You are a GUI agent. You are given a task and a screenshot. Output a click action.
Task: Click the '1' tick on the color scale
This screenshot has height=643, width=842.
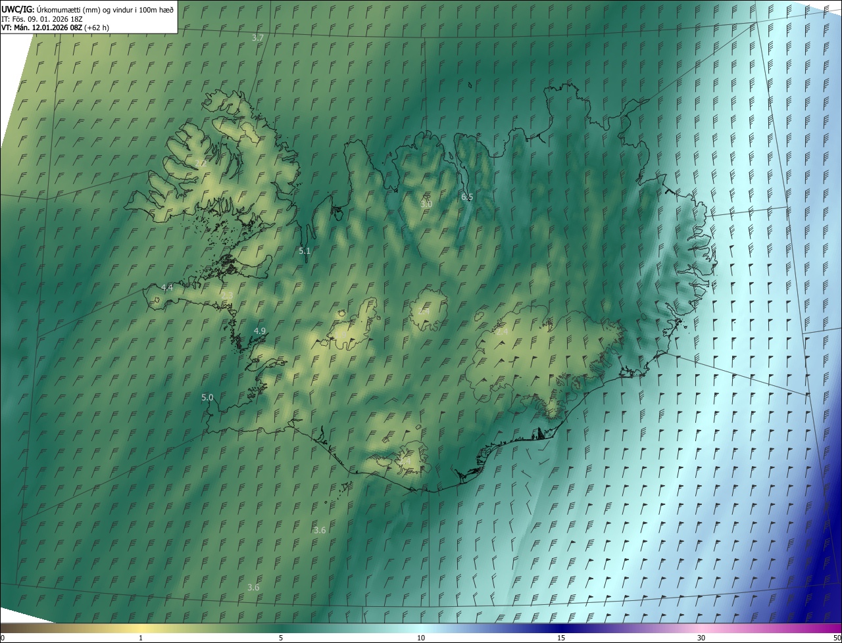[x=141, y=638]
